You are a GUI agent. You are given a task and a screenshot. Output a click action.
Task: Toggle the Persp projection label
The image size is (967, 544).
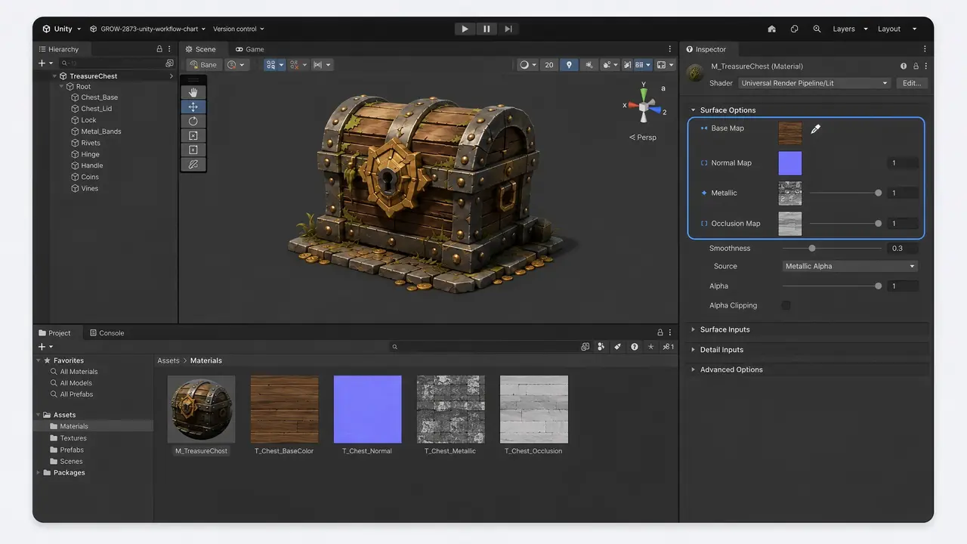point(643,138)
